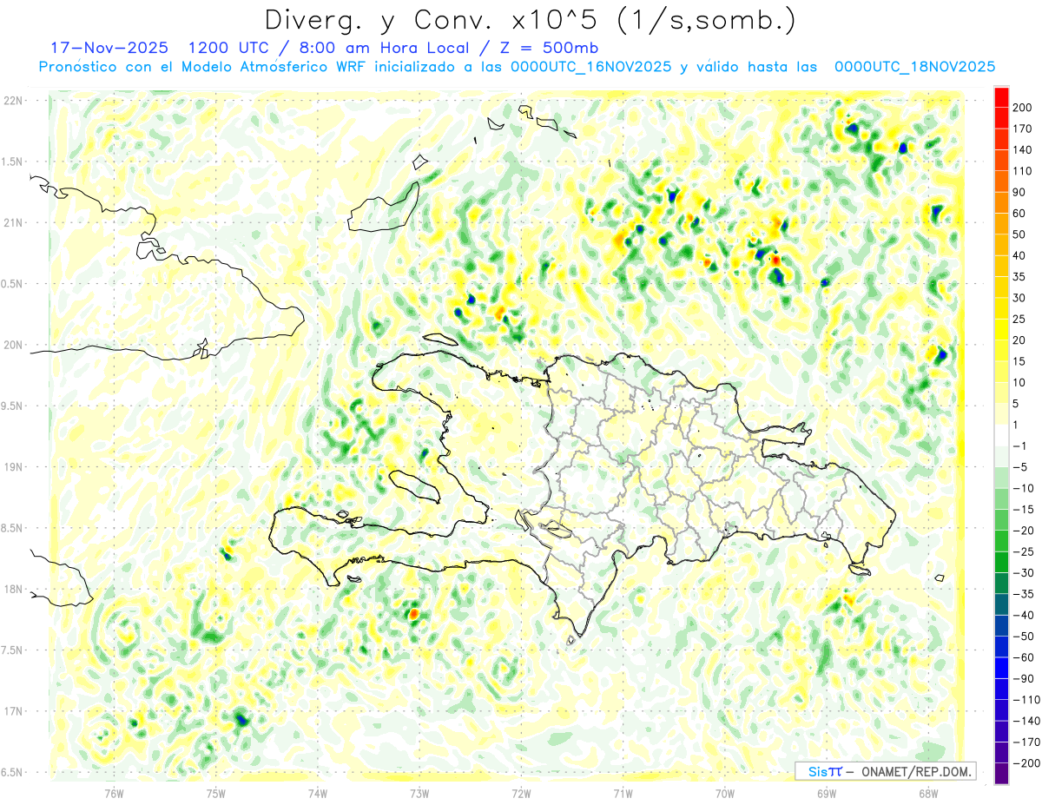Click the 8.5N latitude label
The height and width of the screenshot is (805, 1042).
click(12, 528)
